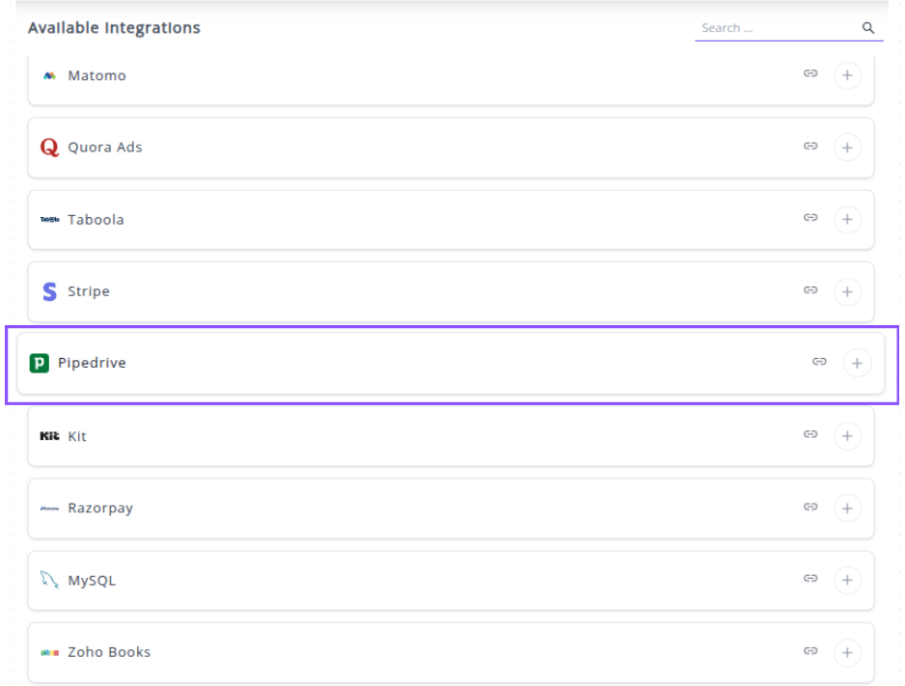Click the Zoho Books integration name
The height and width of the screenshot is (686, 905).
109,652
